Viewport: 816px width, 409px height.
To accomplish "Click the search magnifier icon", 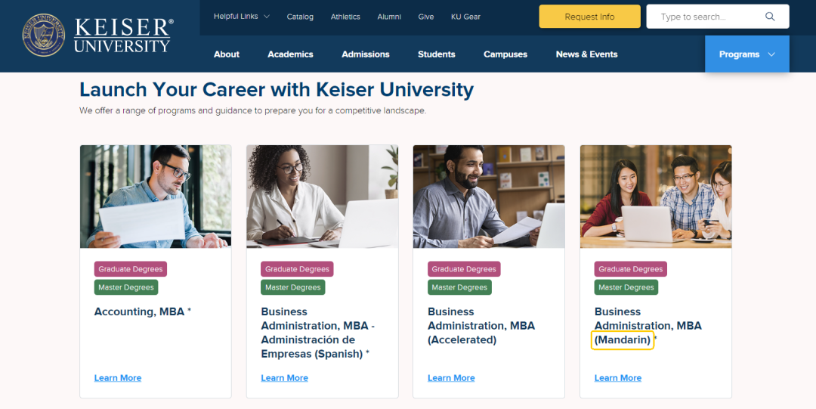I will [770, 17].
